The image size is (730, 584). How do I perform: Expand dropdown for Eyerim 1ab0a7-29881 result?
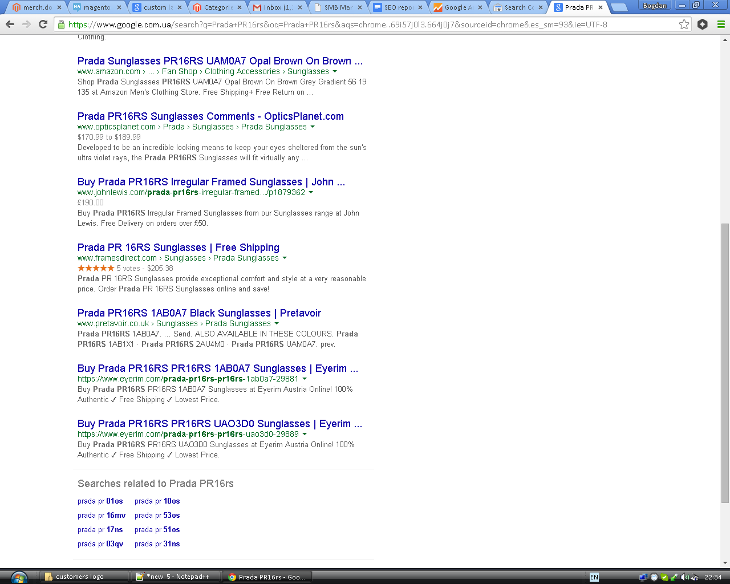tap(305, 379)
